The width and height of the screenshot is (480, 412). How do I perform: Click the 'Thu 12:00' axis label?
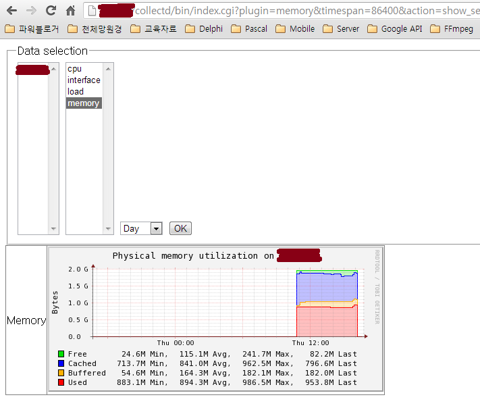[311, 343]
